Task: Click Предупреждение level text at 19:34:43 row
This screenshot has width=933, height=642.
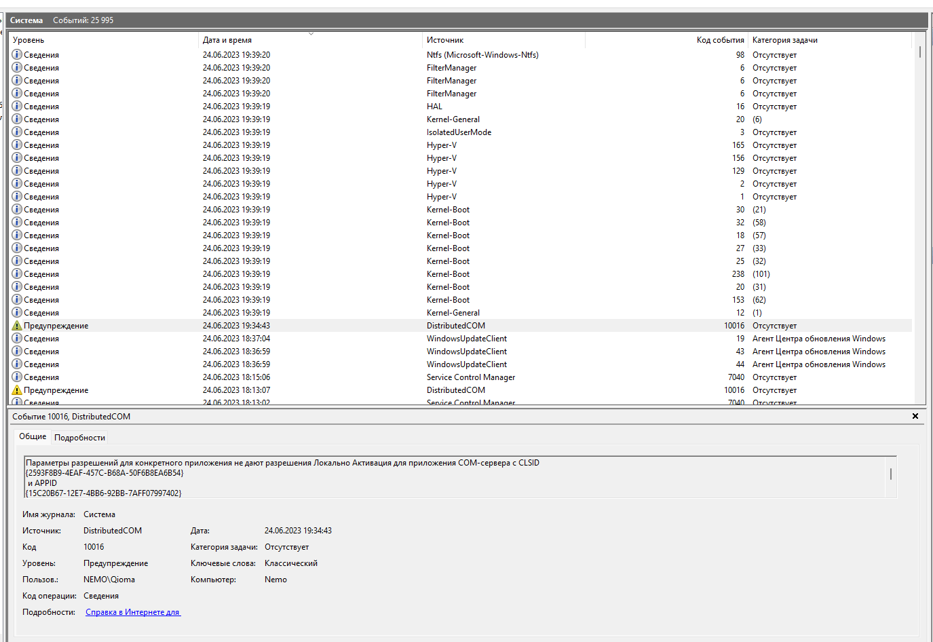Action: tap(56, 326)
